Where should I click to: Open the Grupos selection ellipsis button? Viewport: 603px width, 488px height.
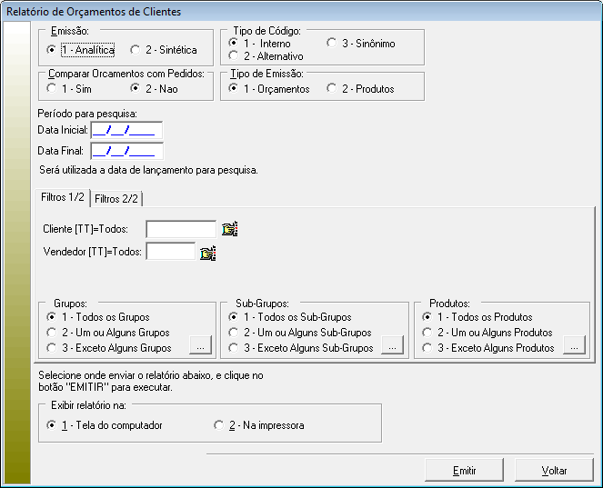pyautogui.click(x=199, y=345)
